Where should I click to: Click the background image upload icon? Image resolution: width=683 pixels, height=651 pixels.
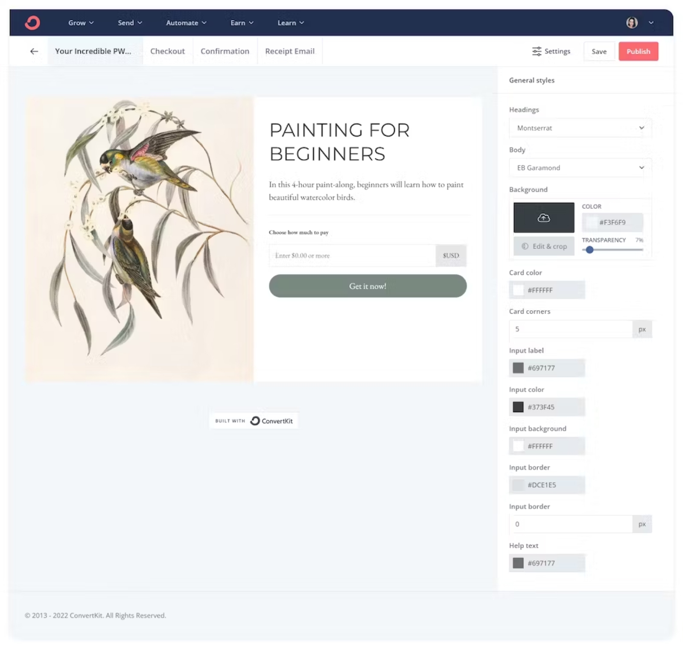pyautogui.click(x=543, y=218)
